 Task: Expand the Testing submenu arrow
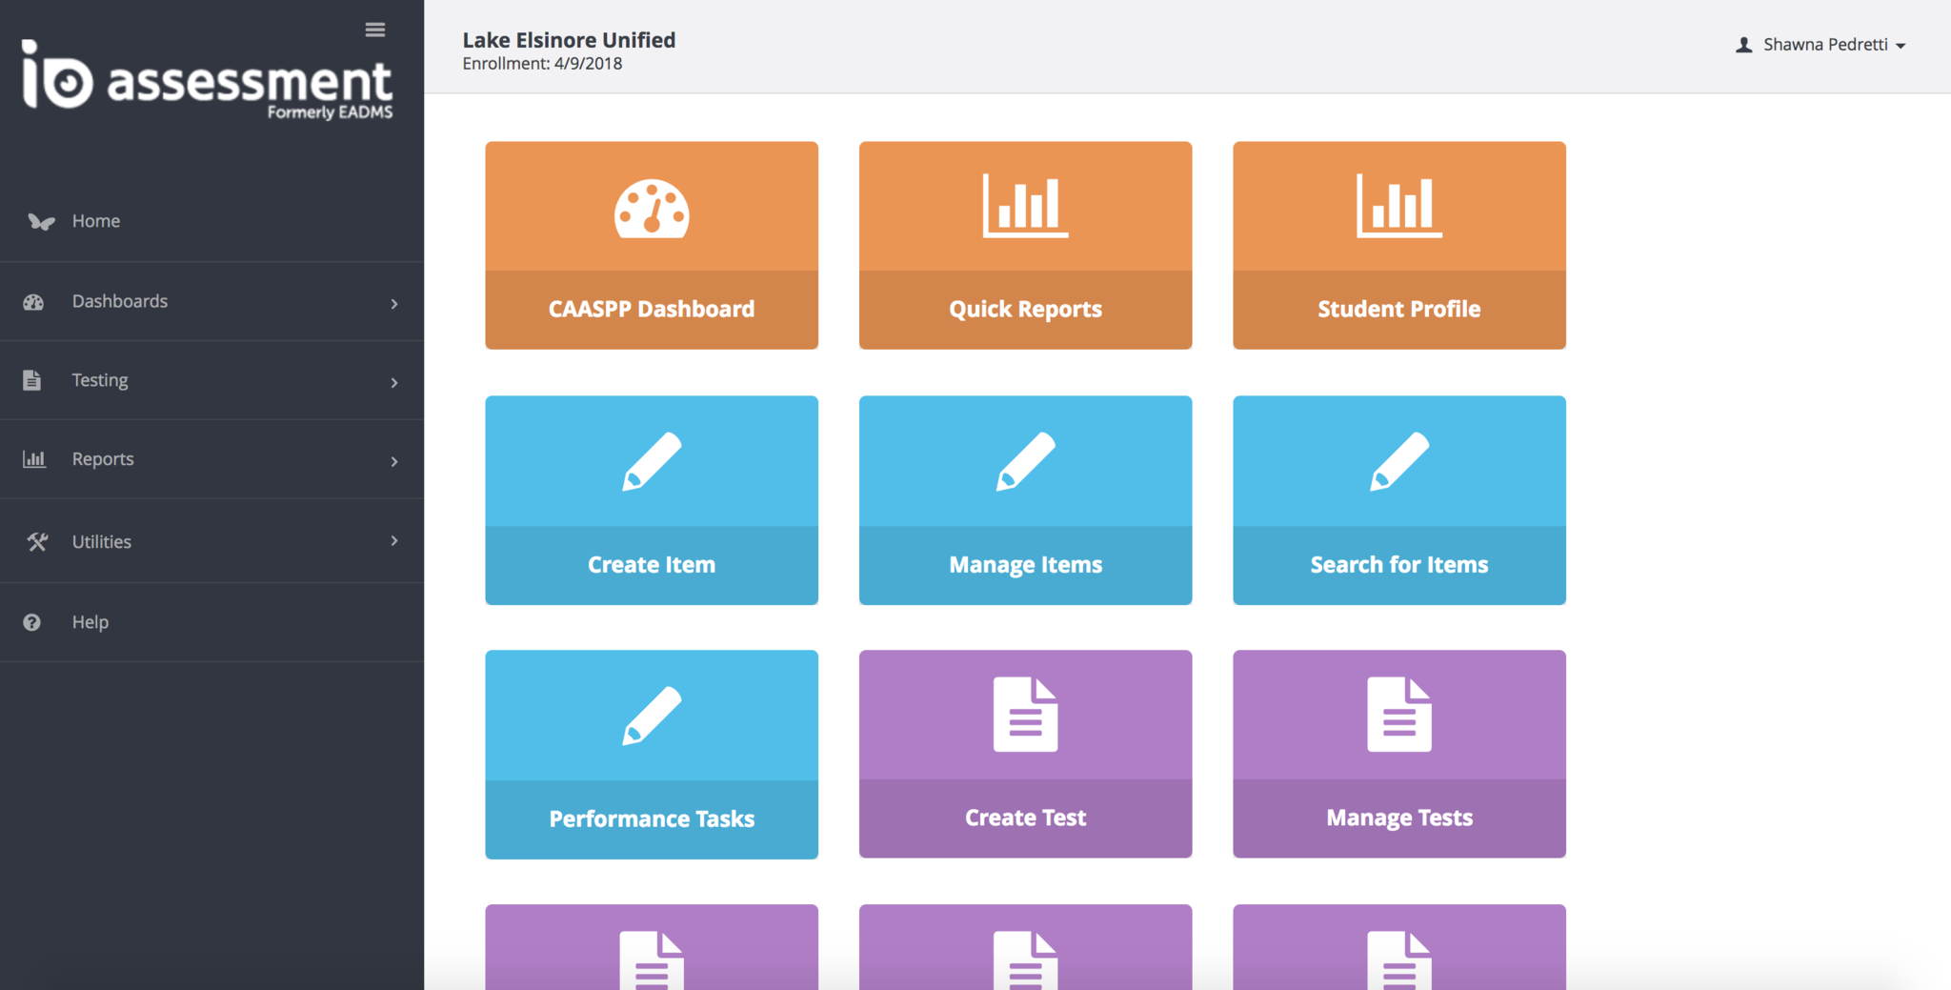point(394,382)
